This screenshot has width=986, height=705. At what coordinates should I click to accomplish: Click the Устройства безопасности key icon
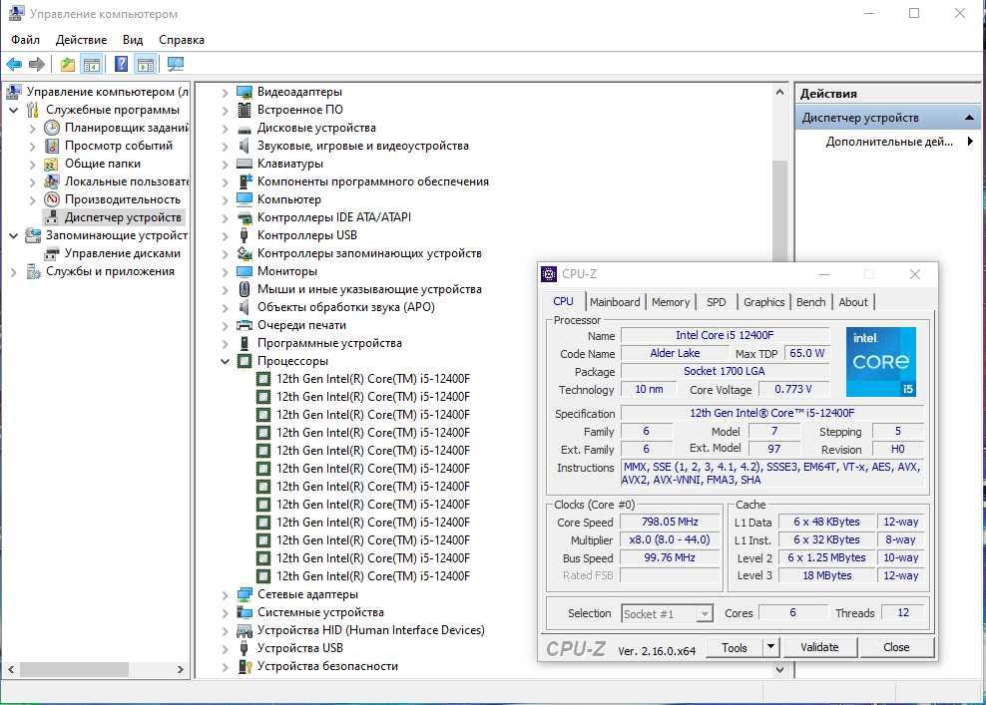[244, 666]
